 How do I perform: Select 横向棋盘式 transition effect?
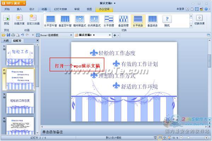tap(79, 21)
